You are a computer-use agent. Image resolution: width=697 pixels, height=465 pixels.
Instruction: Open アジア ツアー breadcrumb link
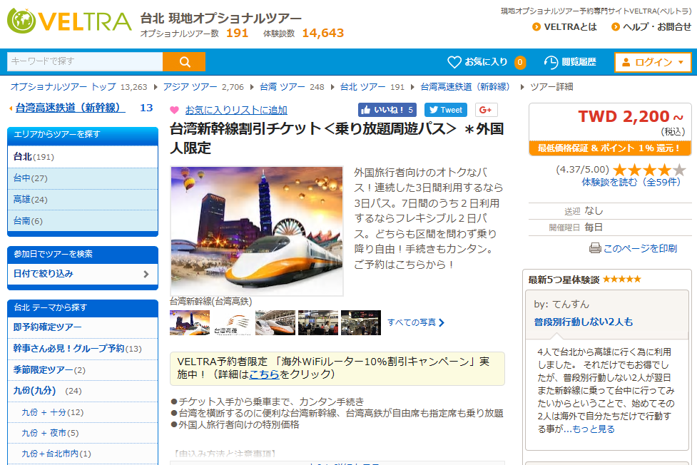pos(190,87)
